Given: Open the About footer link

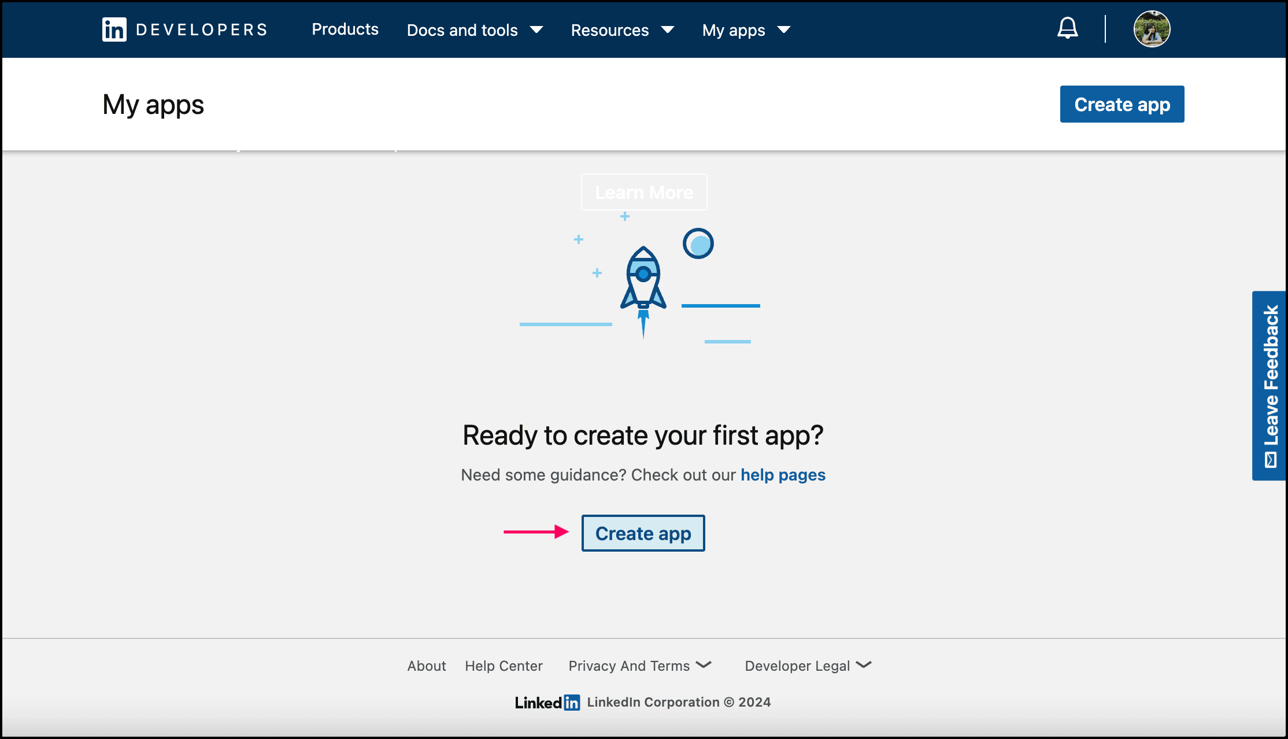Looking at the screenshot, I should 426,666.
